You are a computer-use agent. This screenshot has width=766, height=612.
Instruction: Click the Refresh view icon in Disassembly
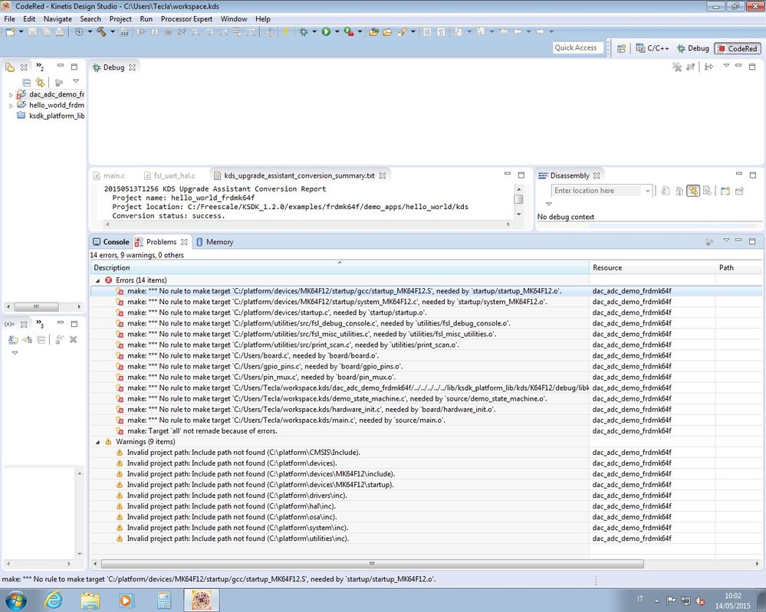pos(666,191)
